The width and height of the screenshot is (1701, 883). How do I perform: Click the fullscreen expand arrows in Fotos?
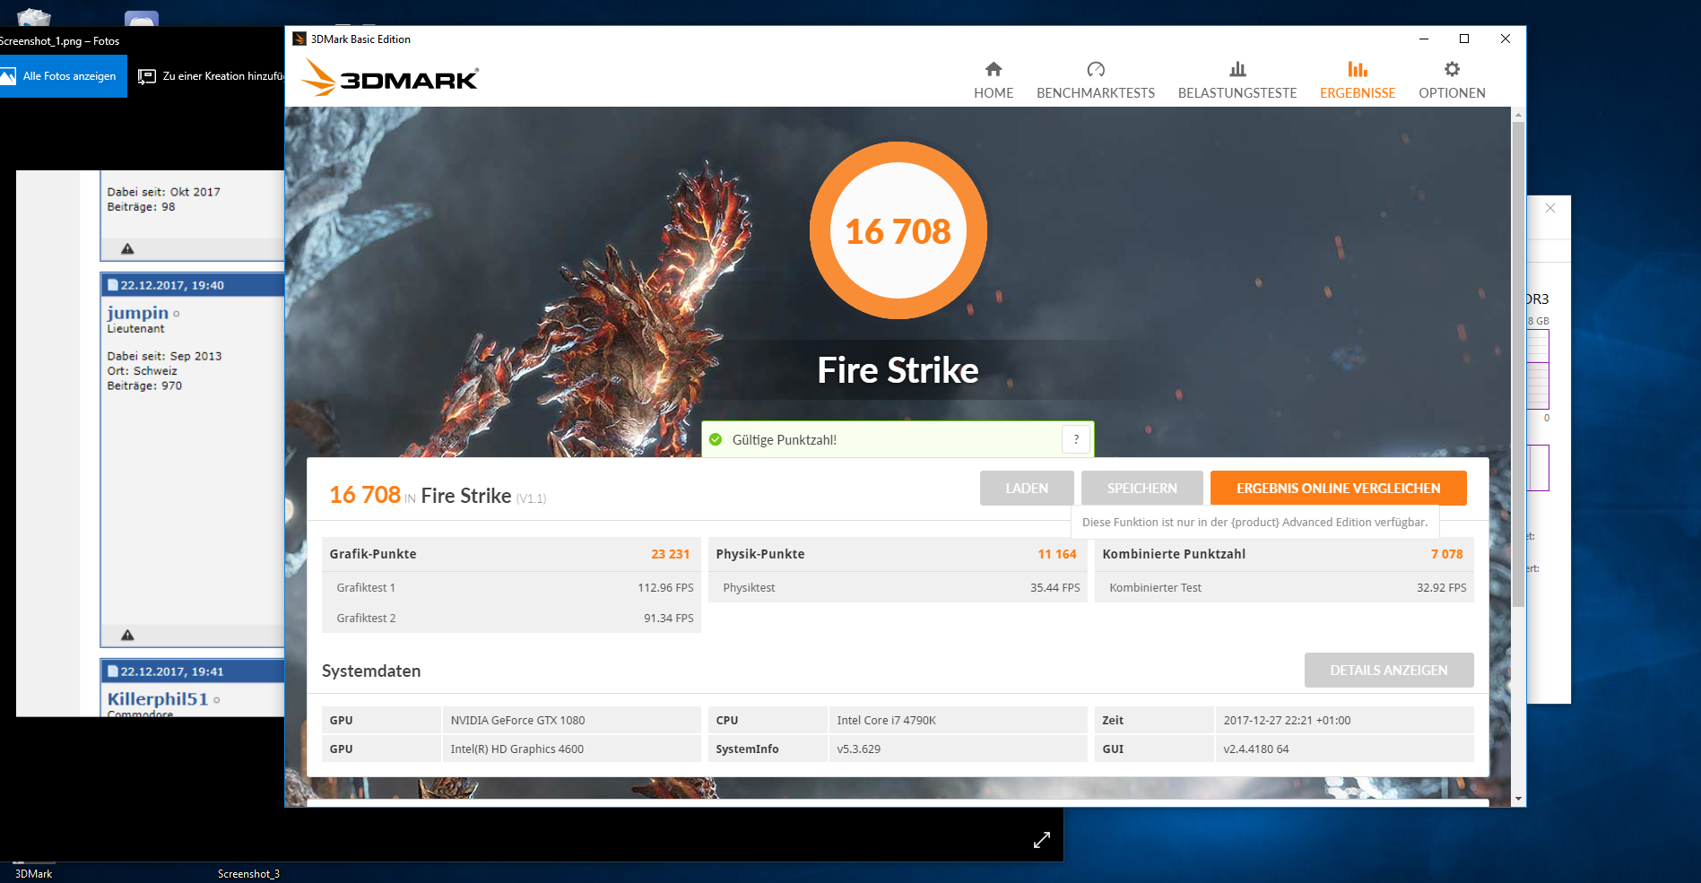tap(1041, 840)
